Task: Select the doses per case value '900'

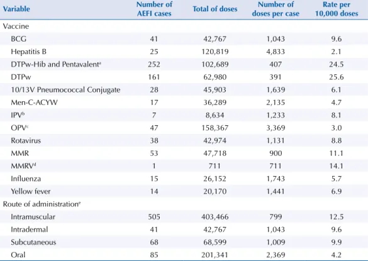Action: point(276,153)
